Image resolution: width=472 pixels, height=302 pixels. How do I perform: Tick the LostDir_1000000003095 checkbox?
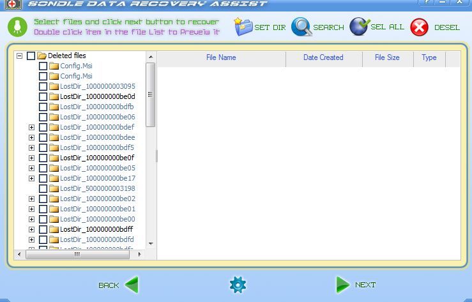click(43, 86)
